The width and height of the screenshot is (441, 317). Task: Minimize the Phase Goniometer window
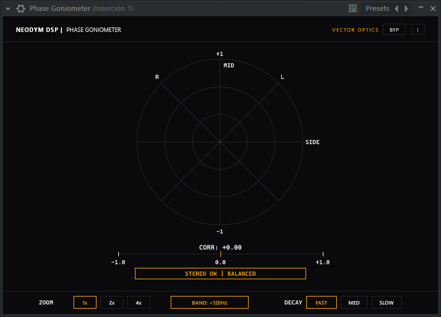coord(421,7)
